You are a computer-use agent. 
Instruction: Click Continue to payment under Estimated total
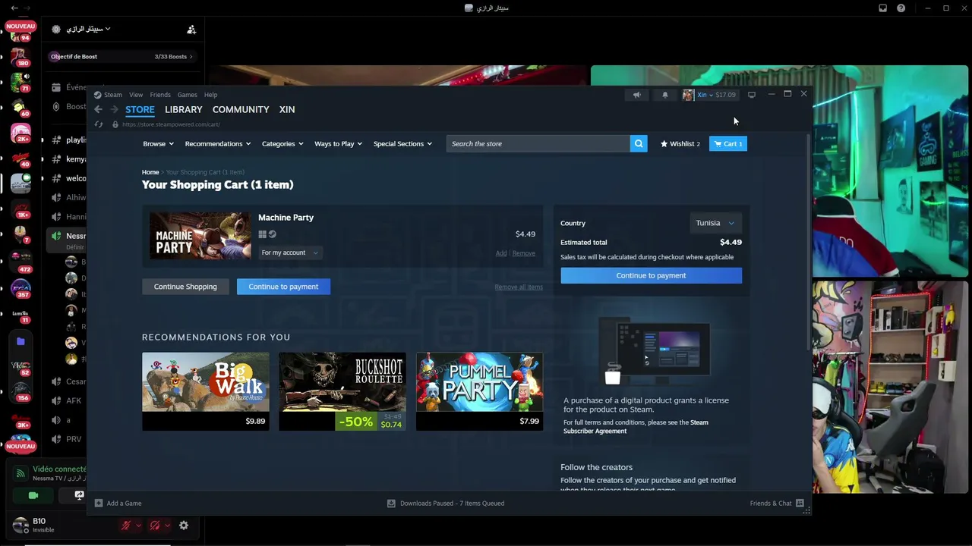click(x=651, y=275)
